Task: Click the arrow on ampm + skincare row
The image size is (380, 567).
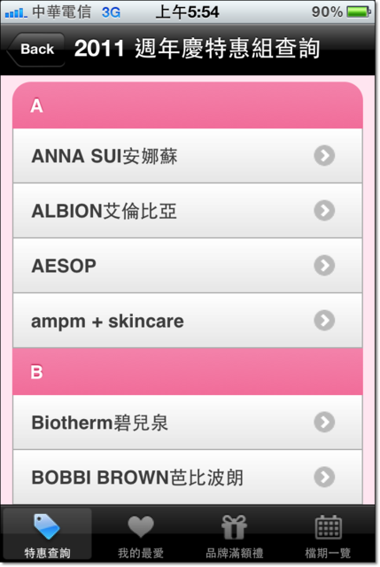Action: (324, 321)
